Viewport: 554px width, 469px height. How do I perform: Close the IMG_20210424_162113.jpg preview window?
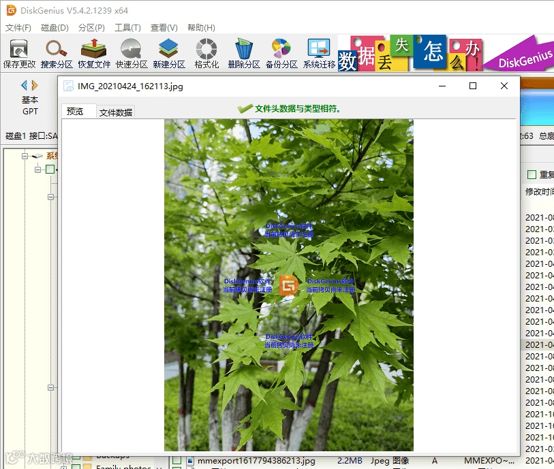[x=504, y=86]
